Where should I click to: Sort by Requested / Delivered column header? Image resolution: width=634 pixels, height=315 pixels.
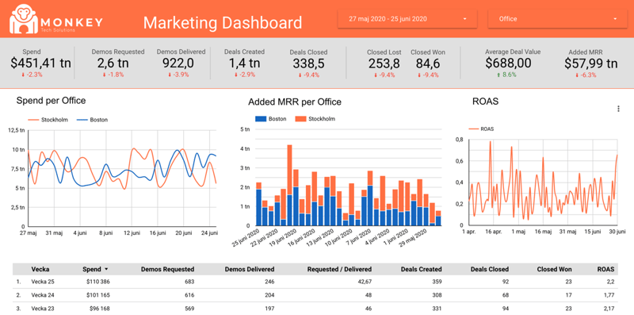(x=339, y=269)
